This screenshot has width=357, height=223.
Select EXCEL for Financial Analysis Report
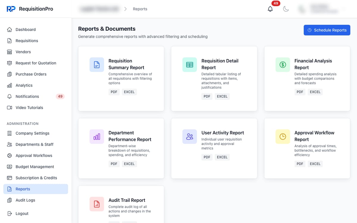(x=315, y=92)
